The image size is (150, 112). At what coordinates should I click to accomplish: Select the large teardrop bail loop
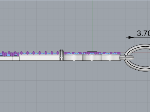tap(137, 58)
